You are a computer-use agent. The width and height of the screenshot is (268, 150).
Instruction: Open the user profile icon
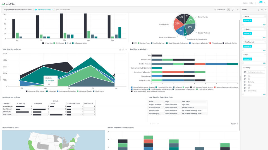point(265,3)
